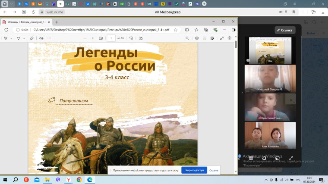
Task: Expand the highlighter options dropdown arrow
Action: click(24, 38)
